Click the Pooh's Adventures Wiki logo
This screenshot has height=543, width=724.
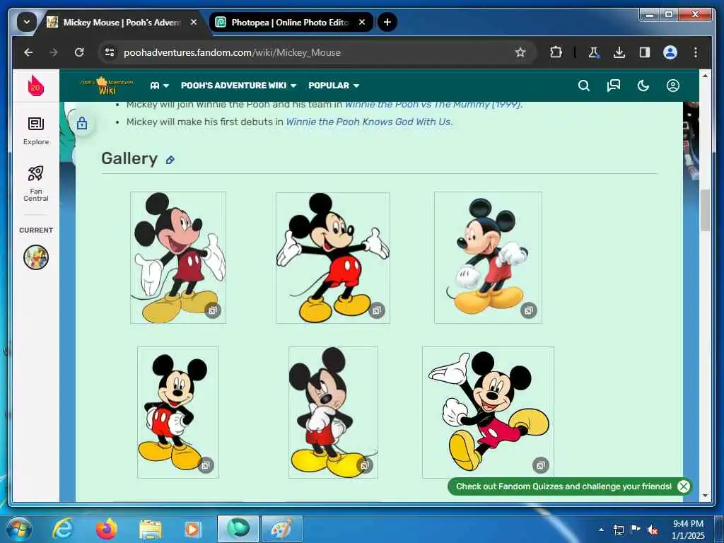(107, 86)
